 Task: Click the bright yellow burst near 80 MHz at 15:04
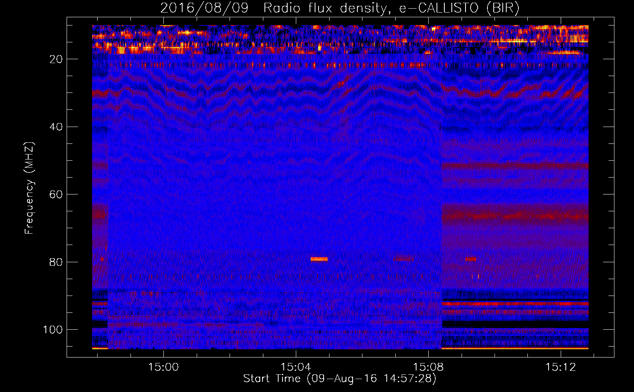click(x=319, y=259)
